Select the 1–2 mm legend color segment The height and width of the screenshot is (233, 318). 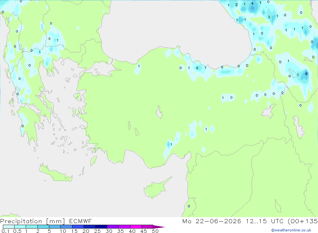pos(32,227)
